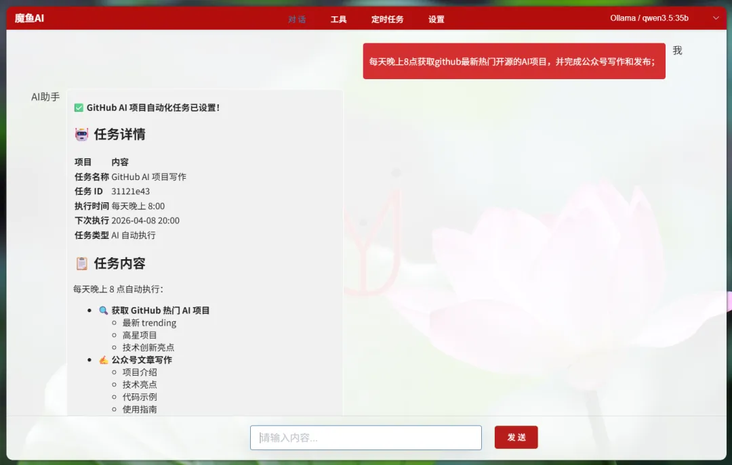732x465 pixels.
Task: Expand model selector chevron arrow
Action: coord(716,18)
